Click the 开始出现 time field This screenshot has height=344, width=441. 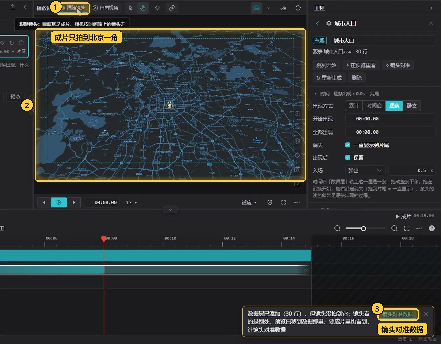390,119
